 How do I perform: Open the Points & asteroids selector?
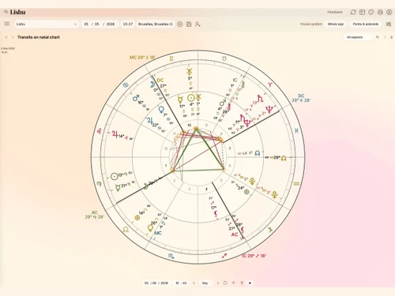pos(366,24)
